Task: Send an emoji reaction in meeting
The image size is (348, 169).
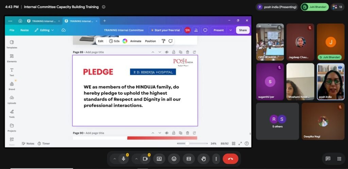Action: tap(174, 159)
